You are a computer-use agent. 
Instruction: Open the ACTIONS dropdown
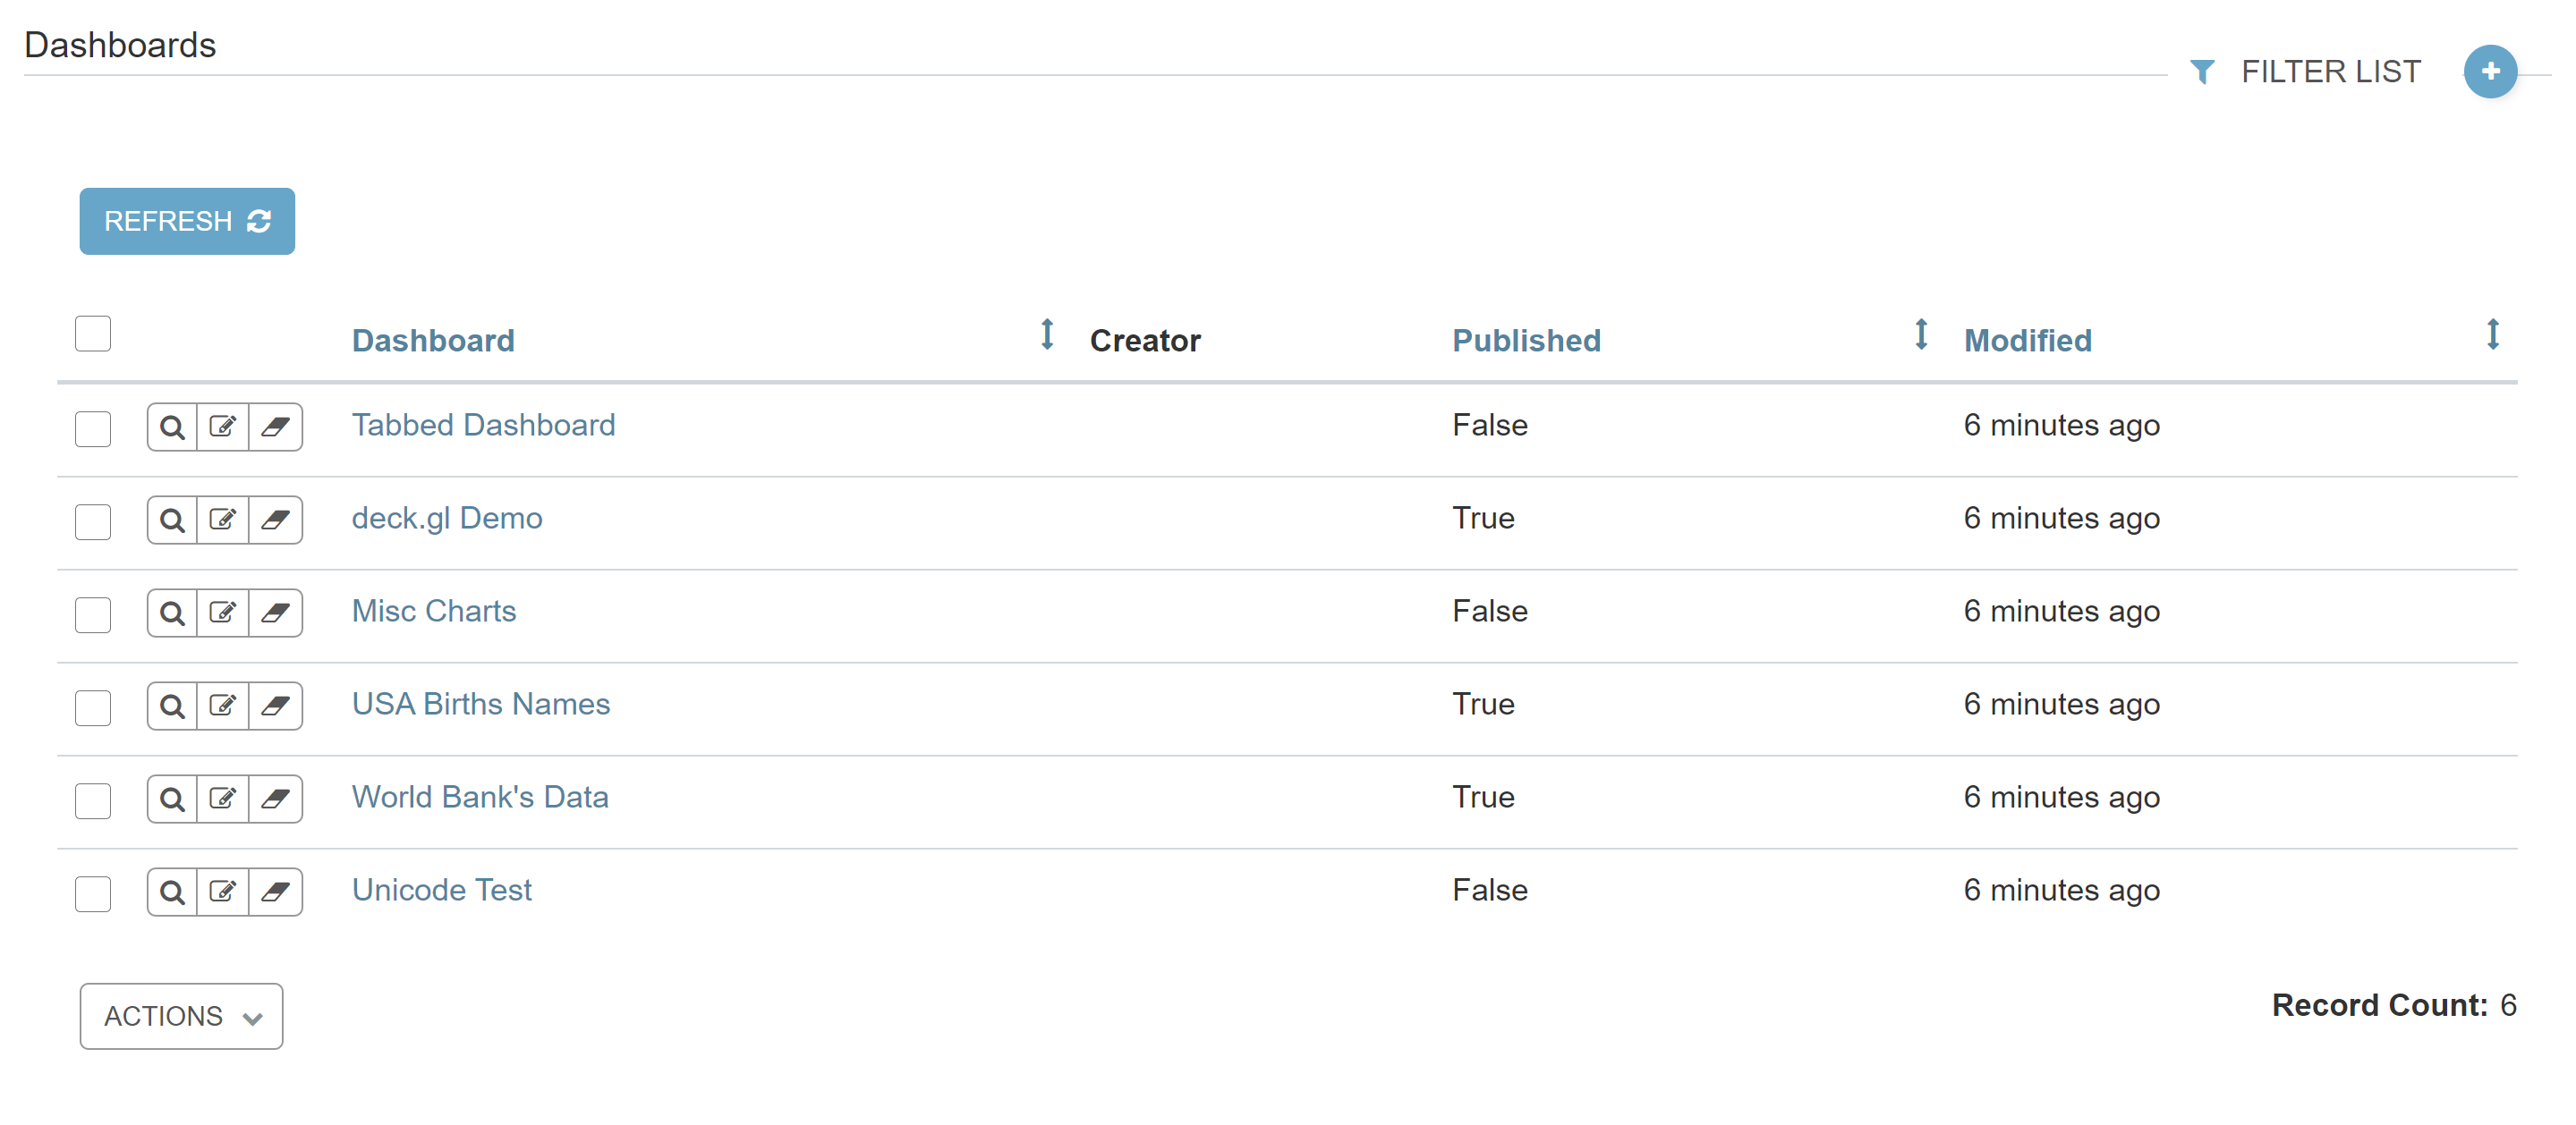[181, 1016]
